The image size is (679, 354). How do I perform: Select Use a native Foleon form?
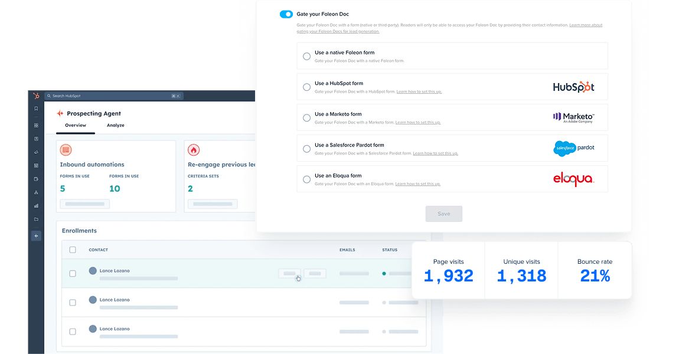(x=306, y=56)
